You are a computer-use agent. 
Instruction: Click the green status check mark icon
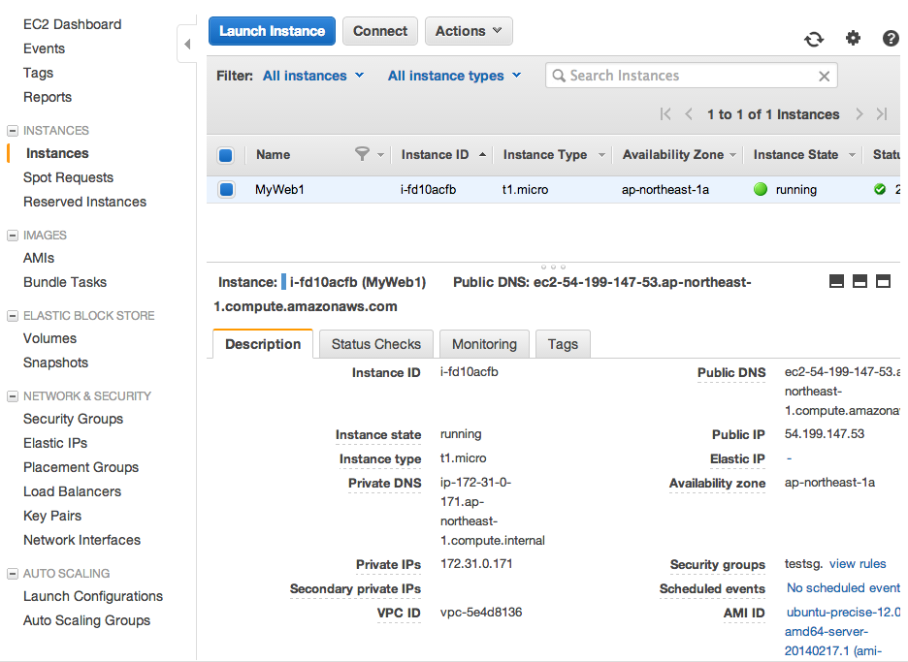(x=880, y=189)
